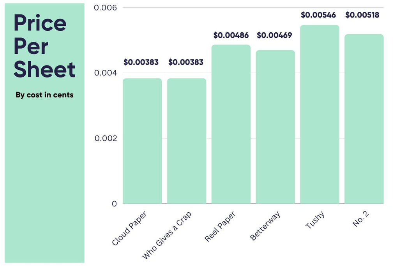Screen dimensions: 399x266
Task: Click the Who Gives a Crap axis label
Action: pyautogui.click(x=167, y=236)
